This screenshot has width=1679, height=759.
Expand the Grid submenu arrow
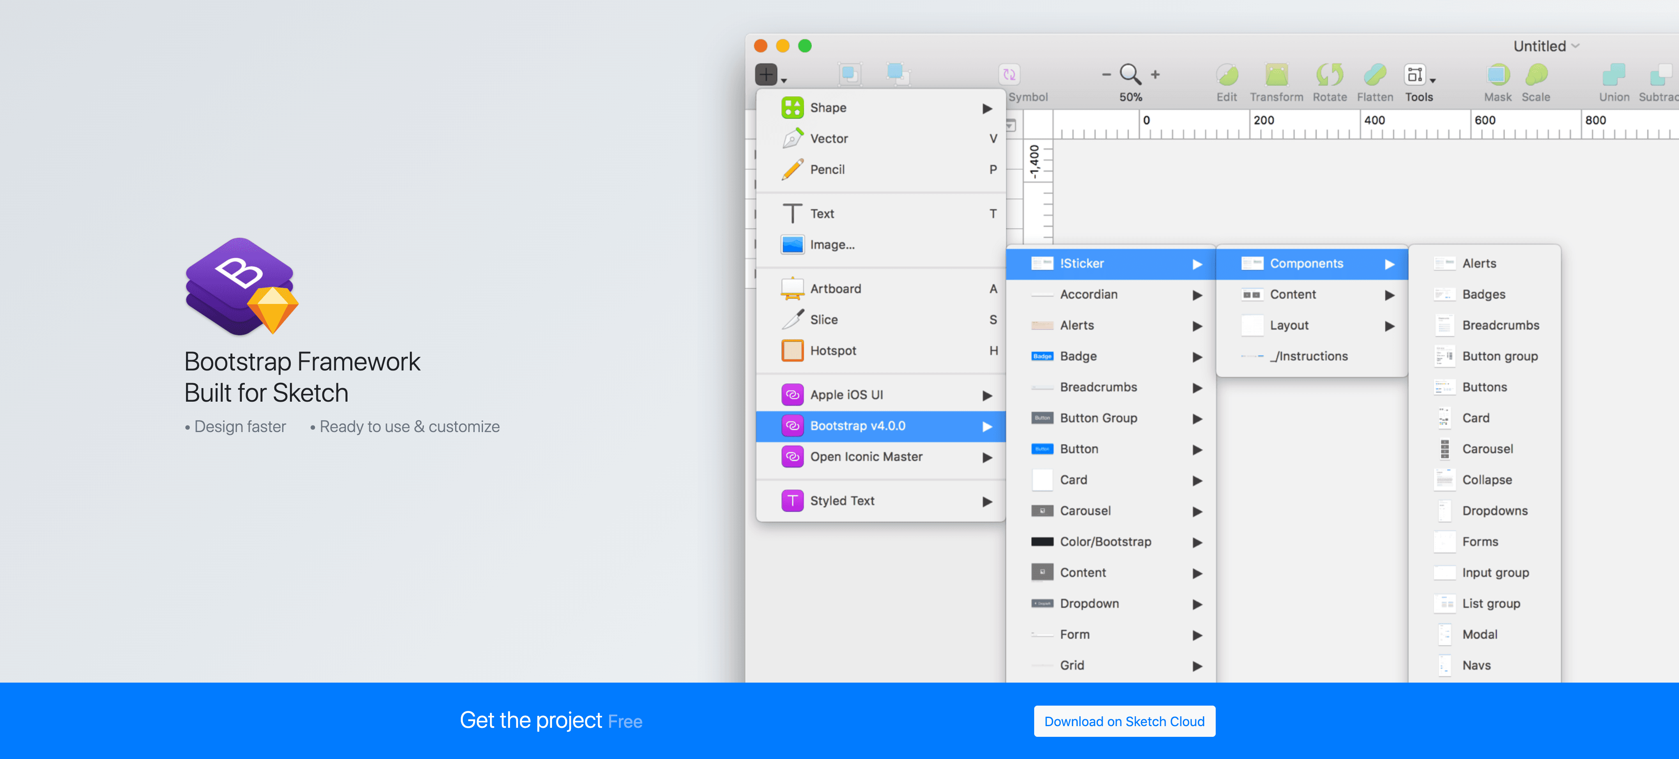[x=1197, y=667]
